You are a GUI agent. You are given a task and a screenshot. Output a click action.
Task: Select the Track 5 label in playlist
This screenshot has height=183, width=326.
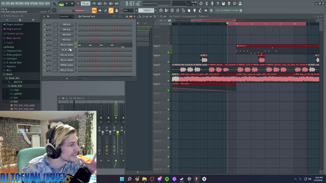point(157,65)
